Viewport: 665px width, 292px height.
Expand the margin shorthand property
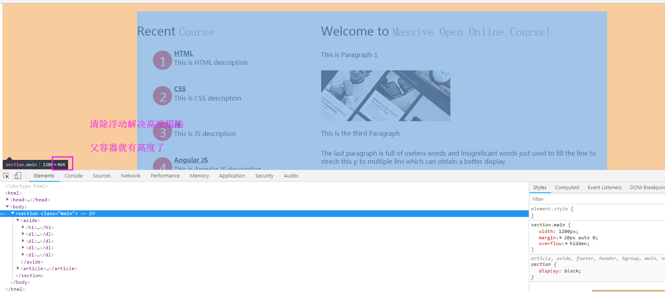pyautogui.click(x=560, y=238)
